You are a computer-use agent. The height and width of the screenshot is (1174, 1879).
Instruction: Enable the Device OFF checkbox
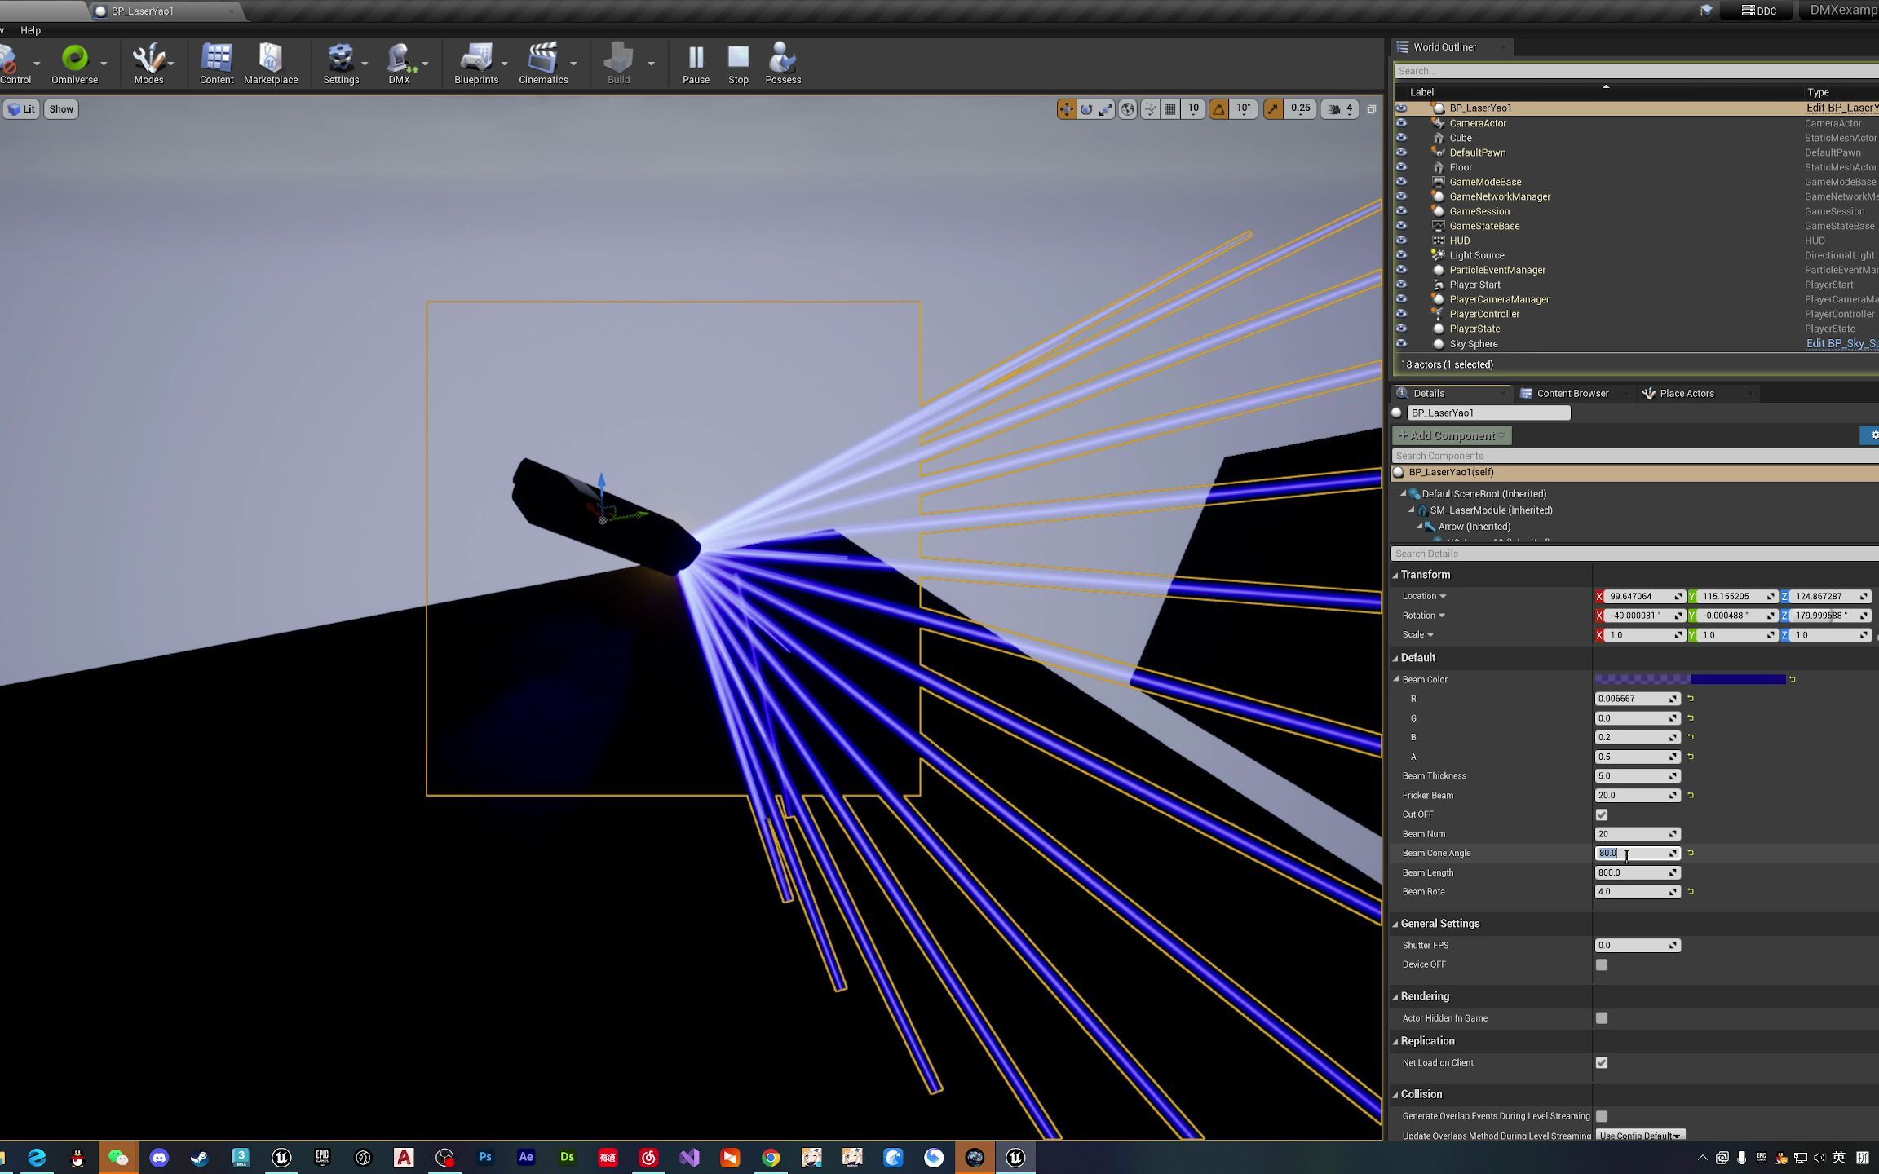pyautogui.click(x=1602, y=964)
